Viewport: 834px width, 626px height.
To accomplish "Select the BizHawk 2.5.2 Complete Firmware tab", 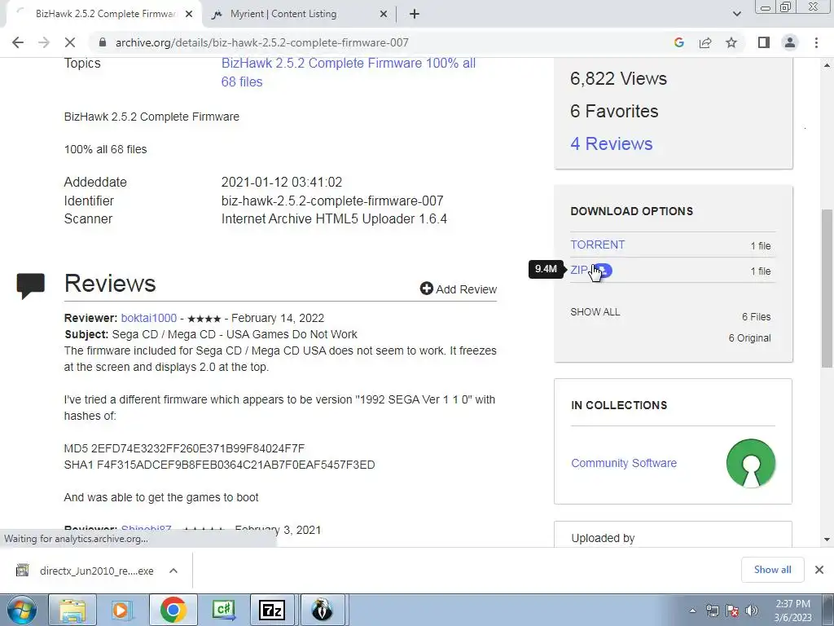I will click(103, 15).
